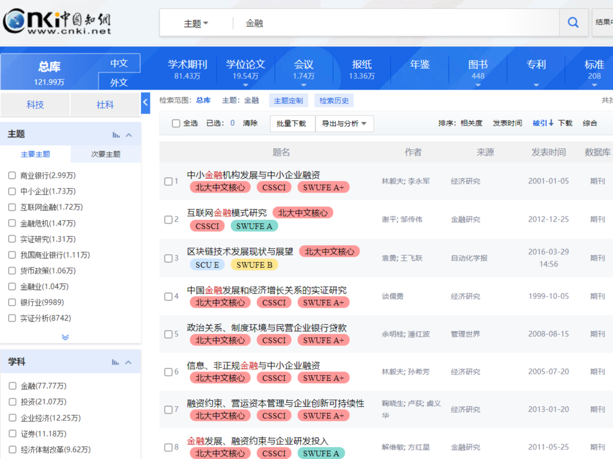Switch to the 社科 tab
This screenshot has height=459, width=613.
(x=105, y=103)
